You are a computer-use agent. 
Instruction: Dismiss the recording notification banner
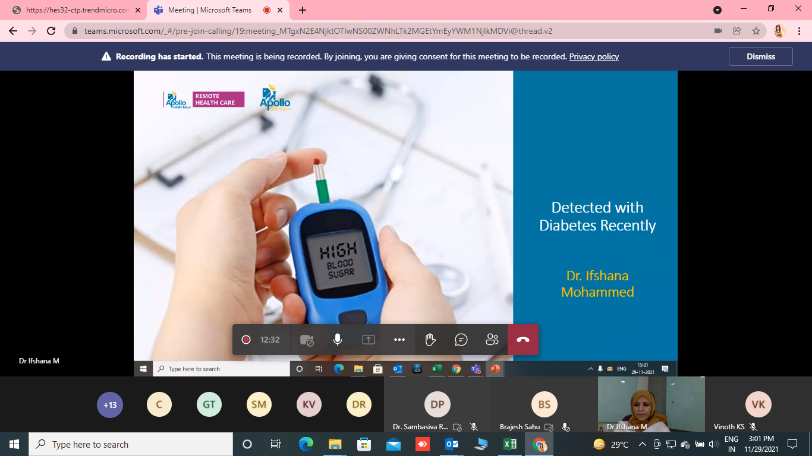click(760, 56)
